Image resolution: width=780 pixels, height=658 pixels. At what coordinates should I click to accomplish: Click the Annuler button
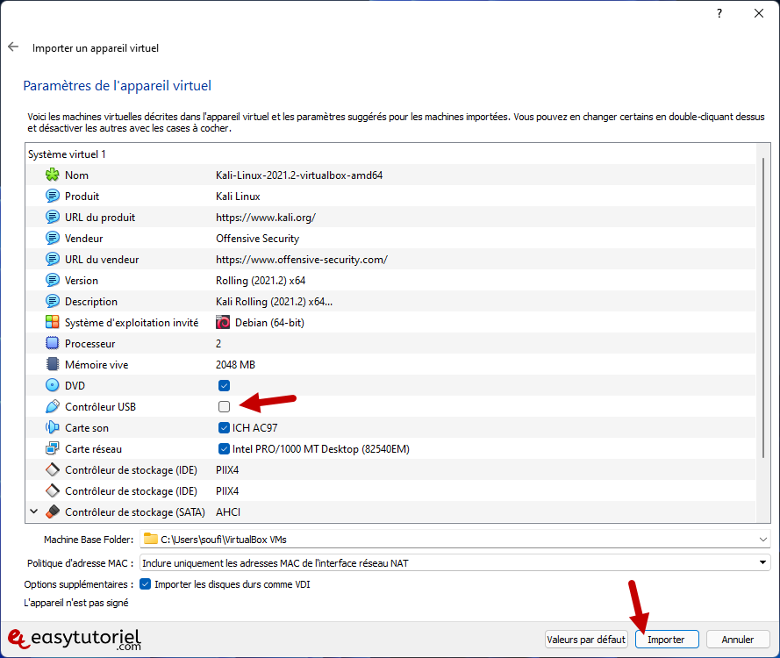click(738, 639)
